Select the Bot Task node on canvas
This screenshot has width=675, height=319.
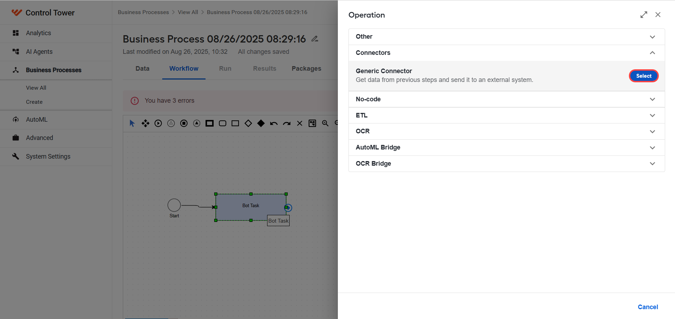pyautogui.click(x=251, y=207)
